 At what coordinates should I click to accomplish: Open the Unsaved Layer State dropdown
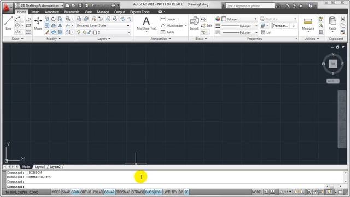click(103, 26)
